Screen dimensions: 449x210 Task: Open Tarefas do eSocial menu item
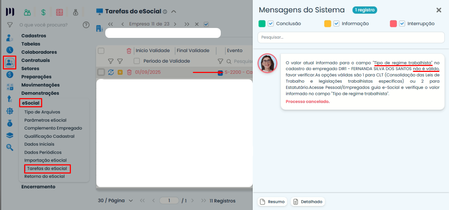pos(47,169)
